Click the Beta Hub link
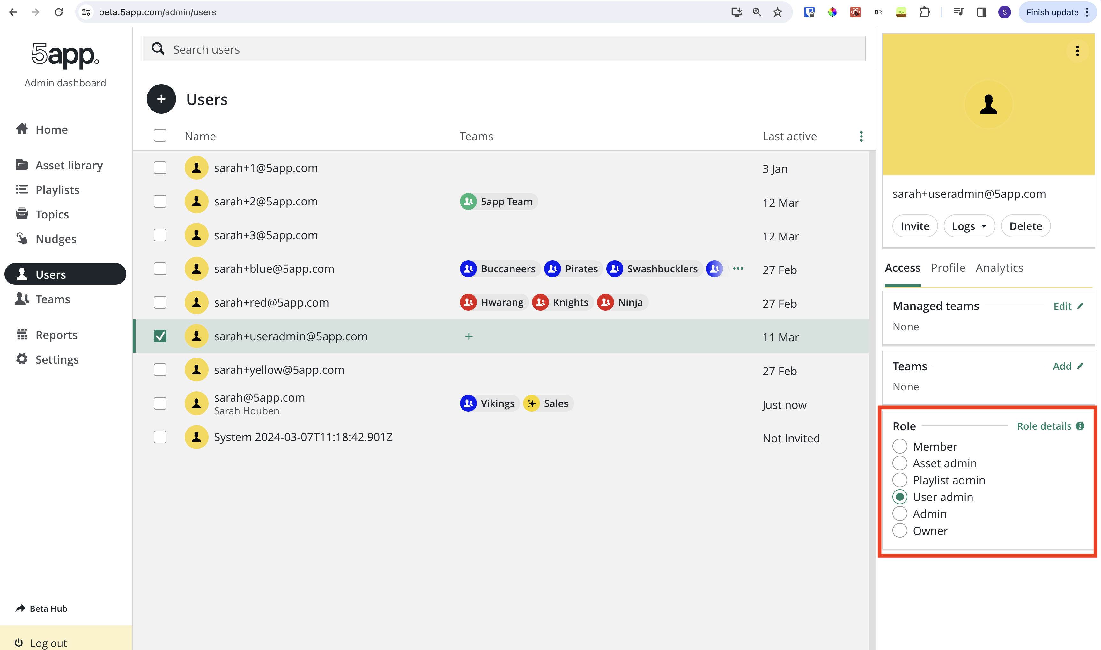 pos(41,609)
